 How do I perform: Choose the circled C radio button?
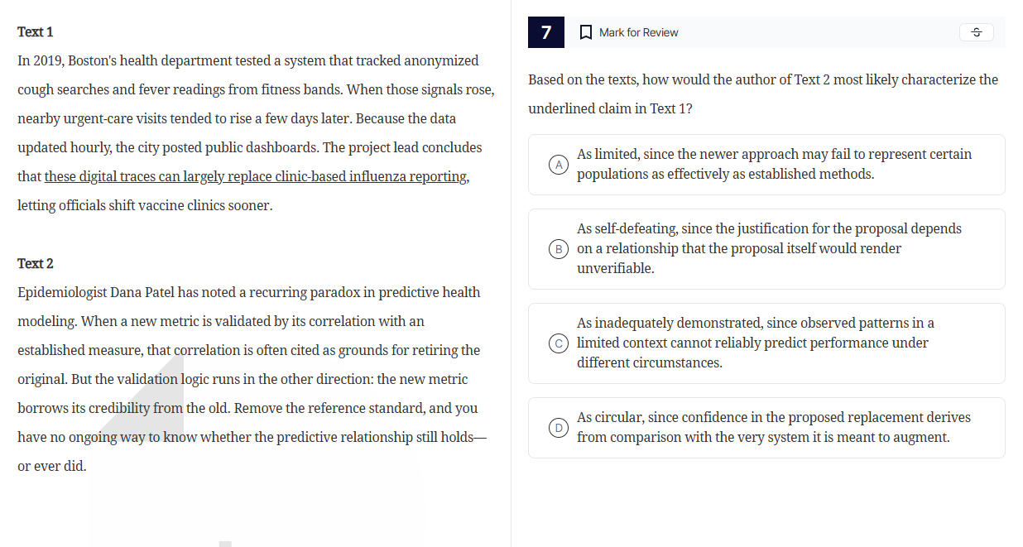pos(560,343)
